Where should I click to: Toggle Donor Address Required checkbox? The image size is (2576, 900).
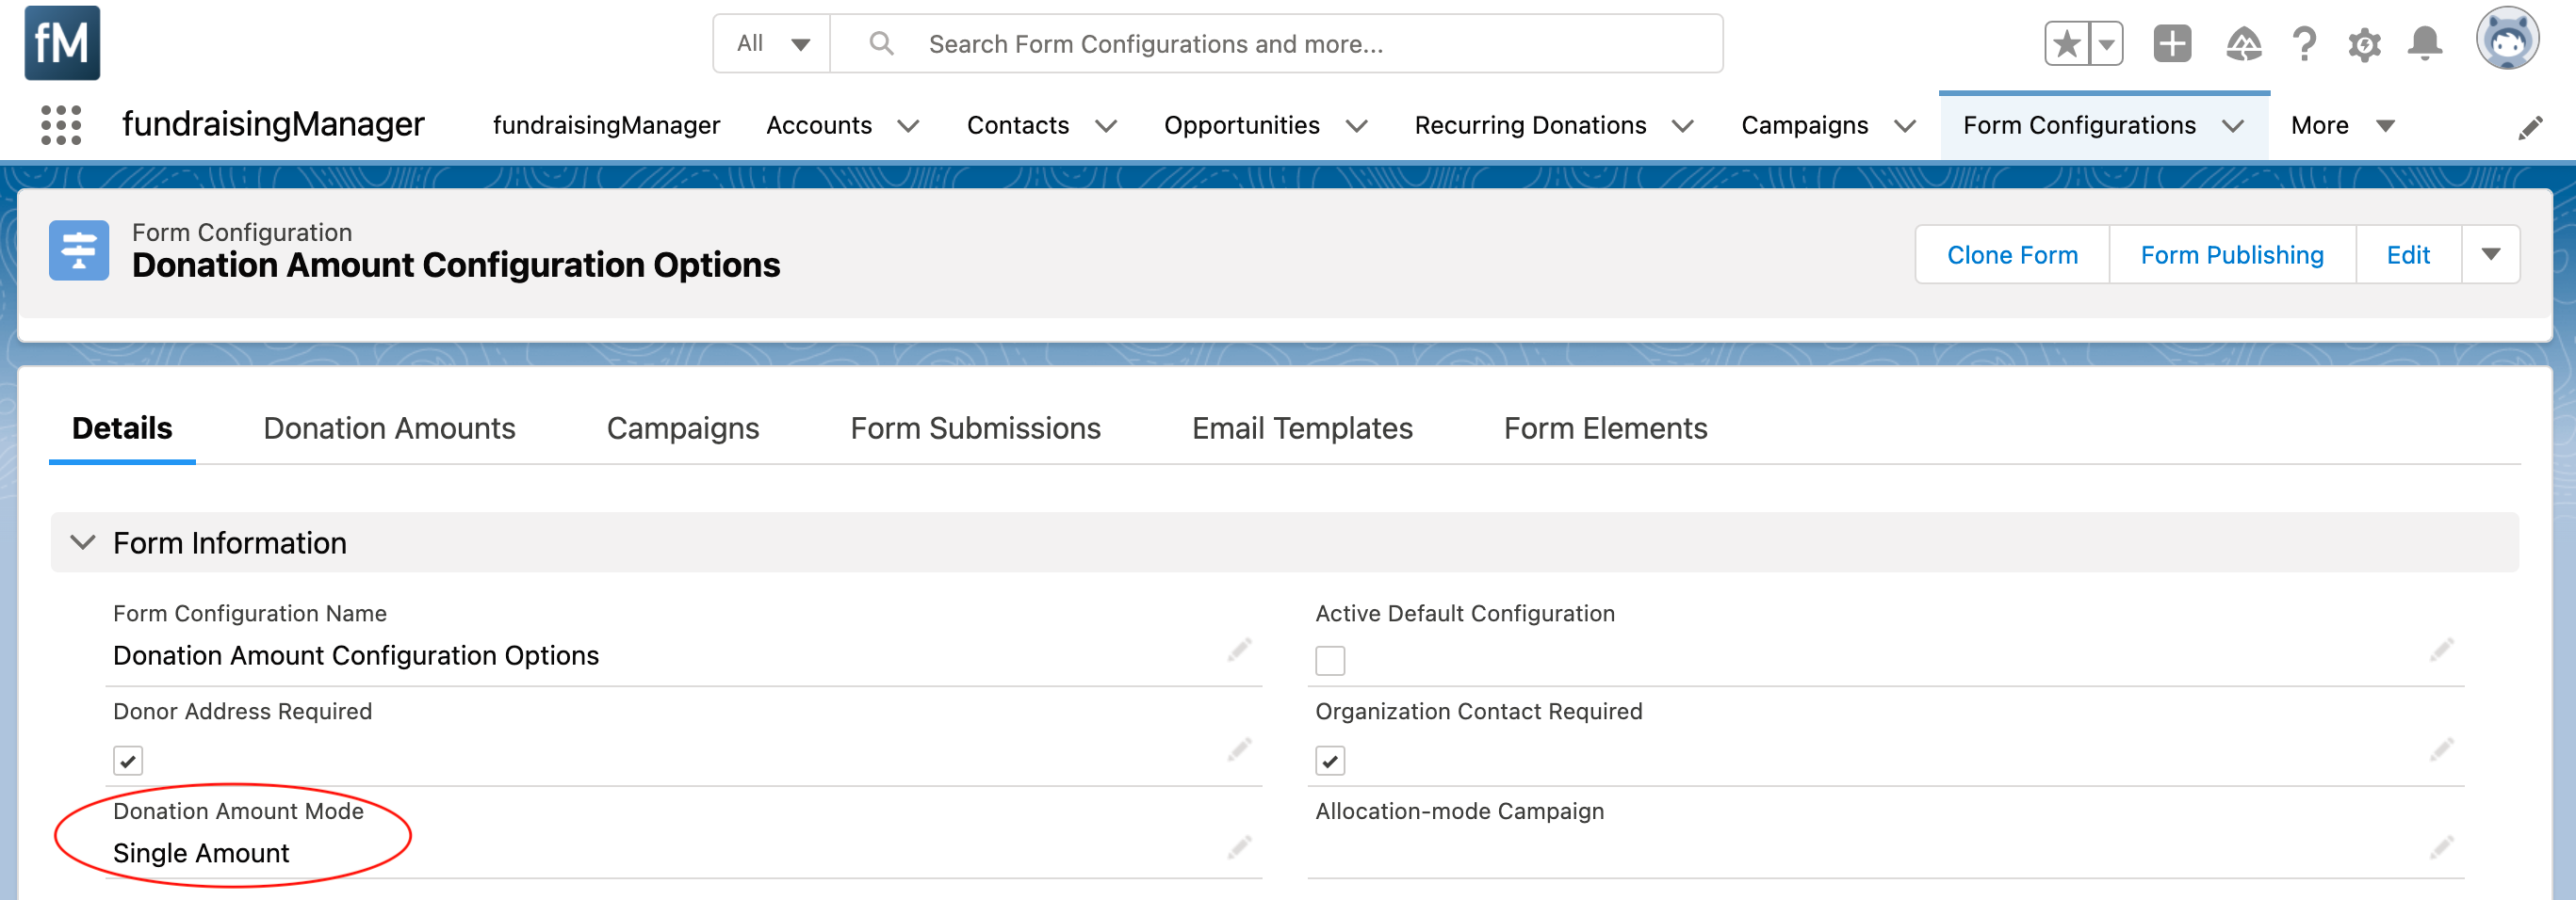pyautogui.click(x=128, y=762)
